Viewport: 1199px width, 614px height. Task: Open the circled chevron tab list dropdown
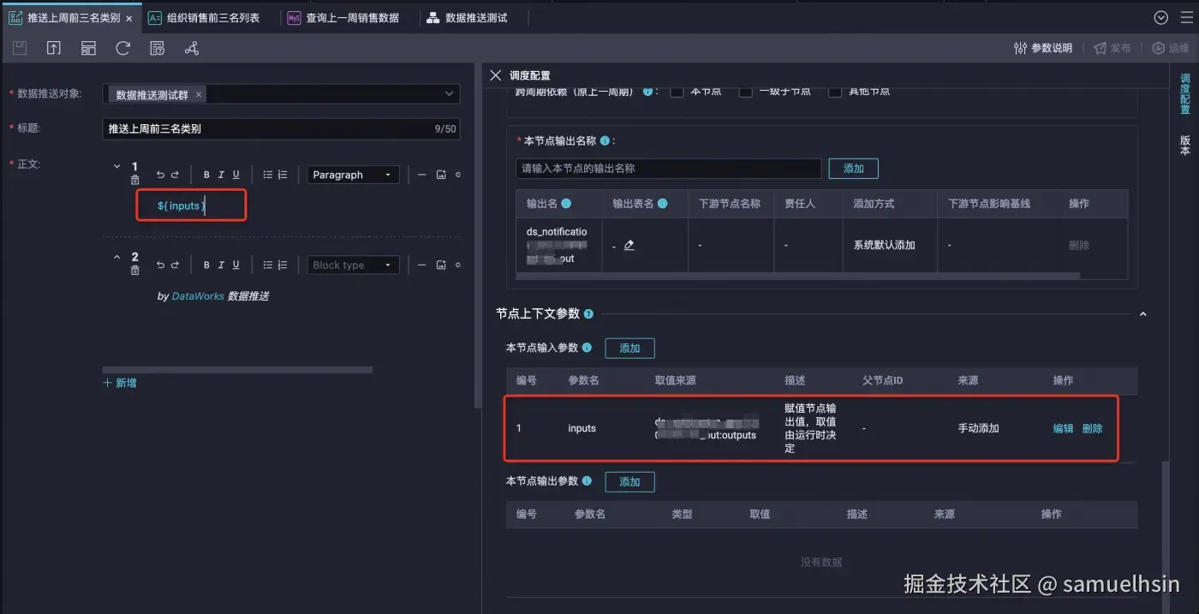(x=1161, y=17)
